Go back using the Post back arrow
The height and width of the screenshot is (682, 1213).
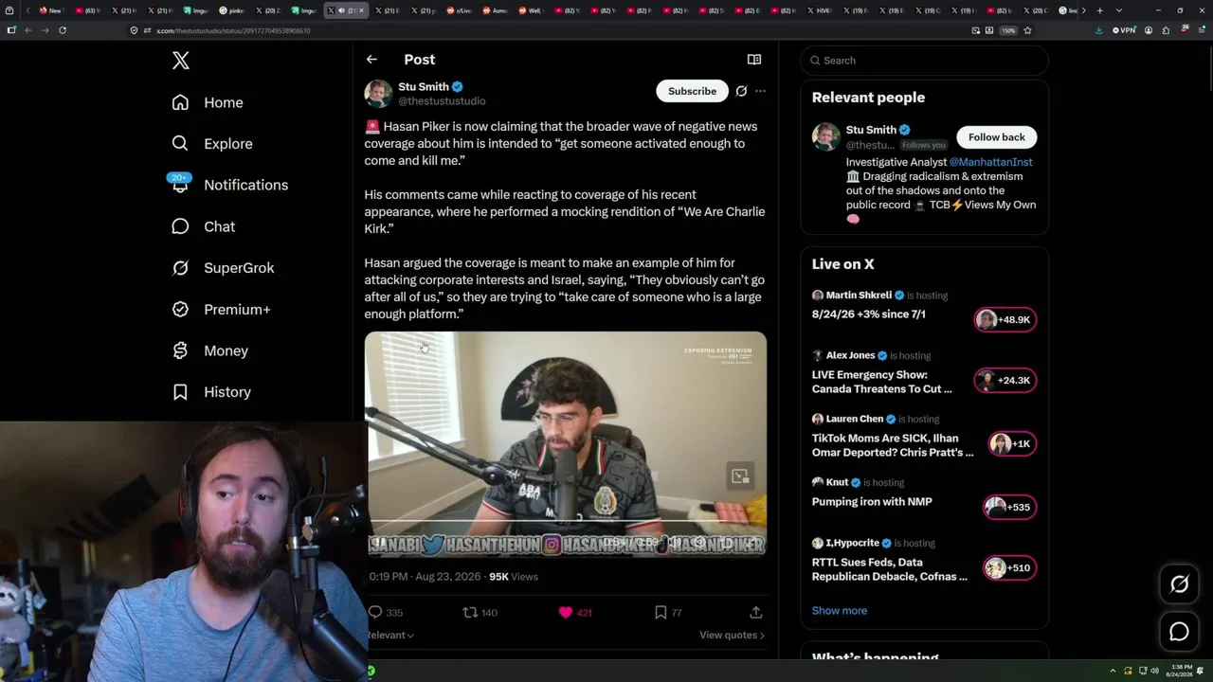click(x=371, y=60)
